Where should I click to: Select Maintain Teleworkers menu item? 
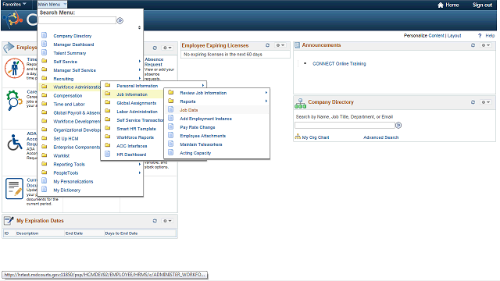pyautogui.click(x=201, y=144)
